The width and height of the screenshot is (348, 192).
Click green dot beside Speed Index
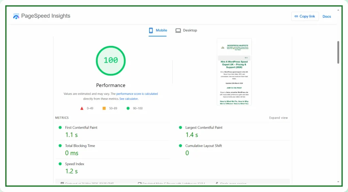60,164
